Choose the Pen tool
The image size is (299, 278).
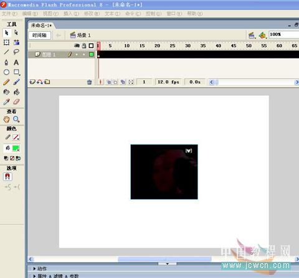(x=6, y=62)
